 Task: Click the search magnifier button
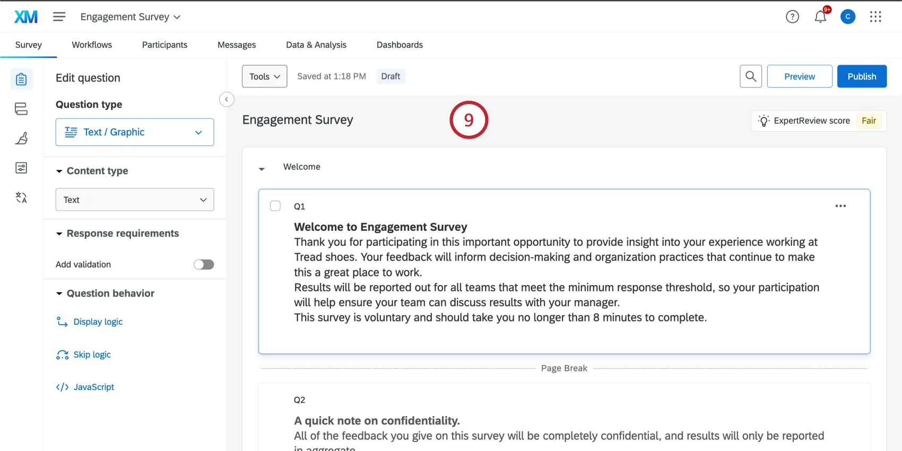point(751,76)
